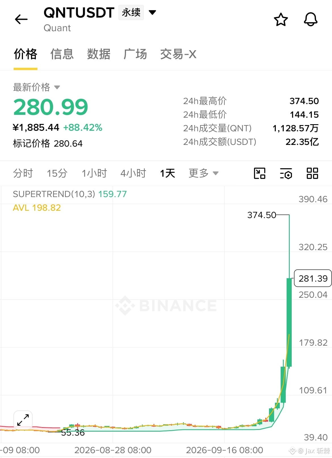Tap the 281.39 current price marker
332x458 pixels.
click(313, 278)
